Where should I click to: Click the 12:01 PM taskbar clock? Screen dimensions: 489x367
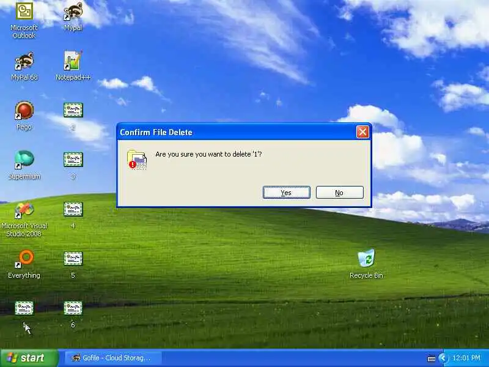point(466,358)
